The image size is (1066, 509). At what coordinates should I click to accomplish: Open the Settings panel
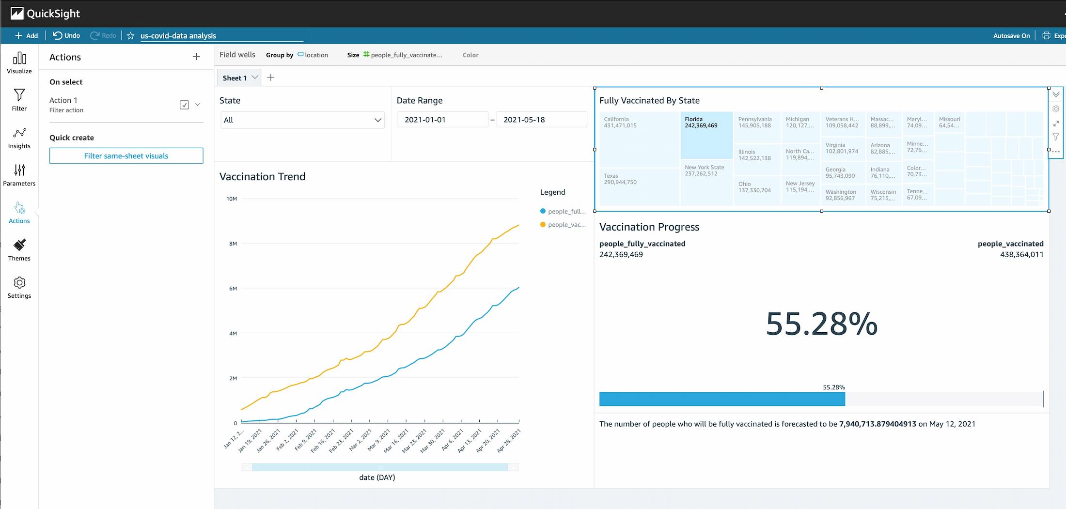coord(19,288)
